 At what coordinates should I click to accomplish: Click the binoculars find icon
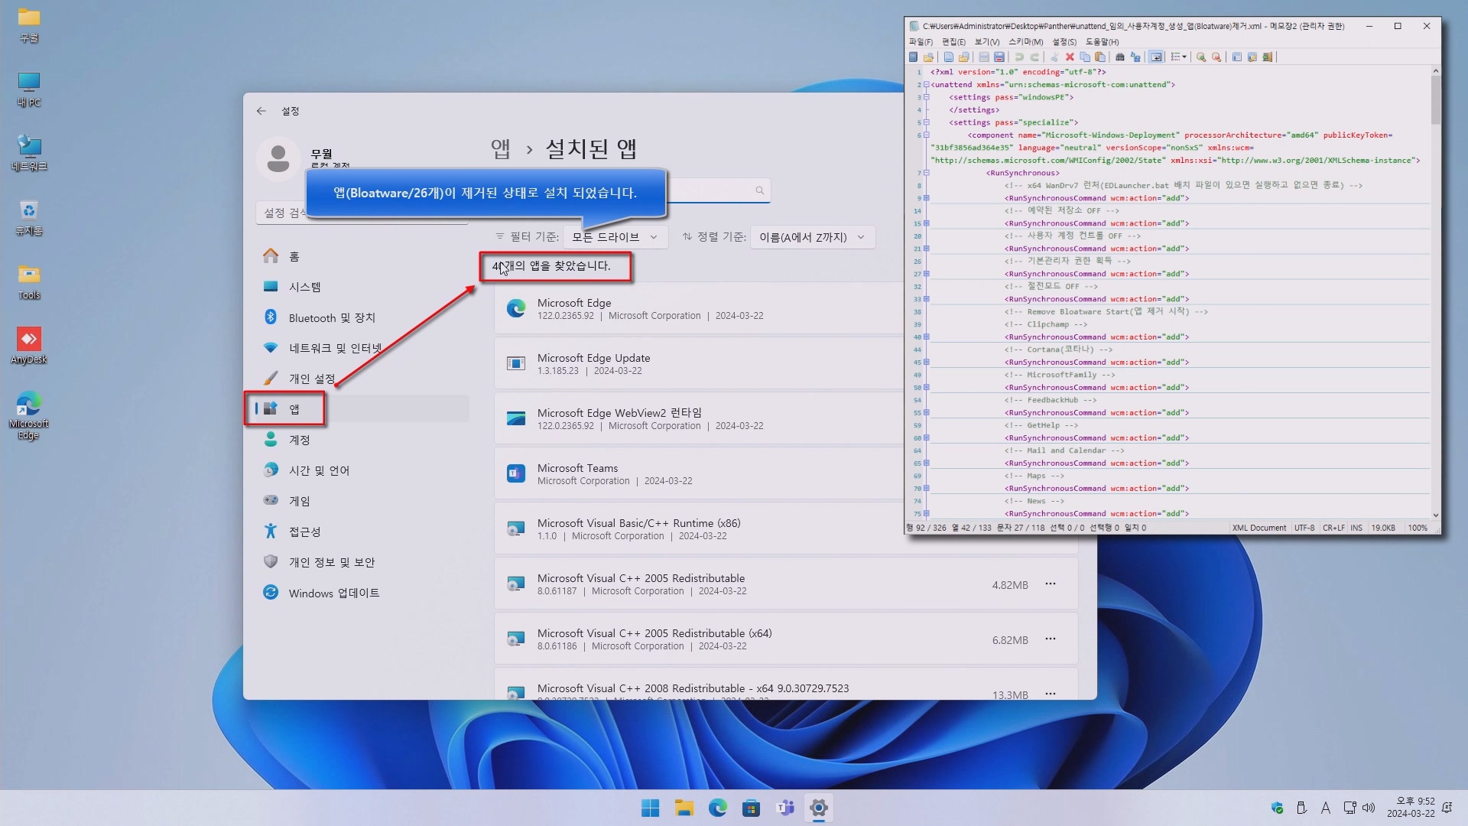coord(1120,57)
